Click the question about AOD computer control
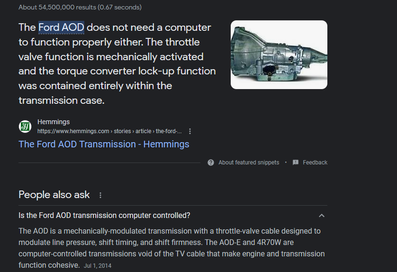The height and width of the screenshot is (272, 397). coord(104,216)
